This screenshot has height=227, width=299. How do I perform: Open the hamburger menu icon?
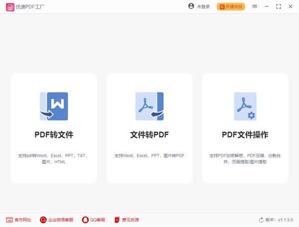(x=255, y=6)
